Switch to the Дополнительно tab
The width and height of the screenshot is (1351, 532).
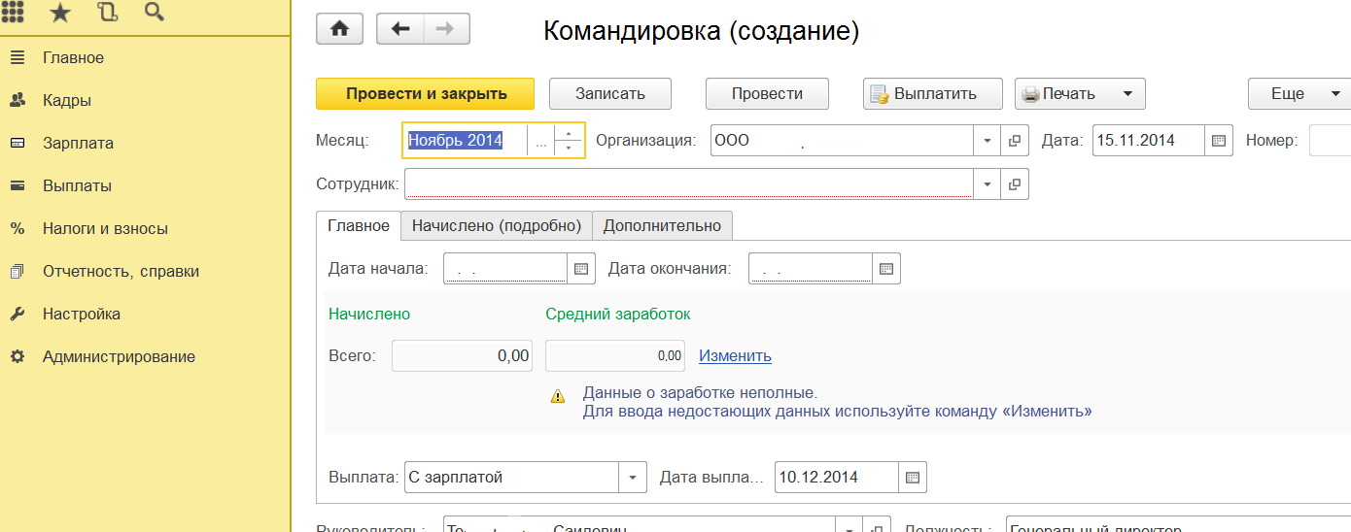(662, 225)
